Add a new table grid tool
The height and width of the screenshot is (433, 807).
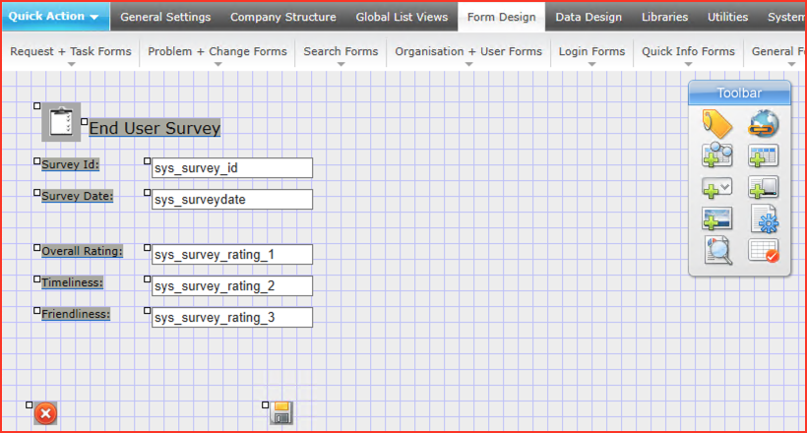[764, 156]
